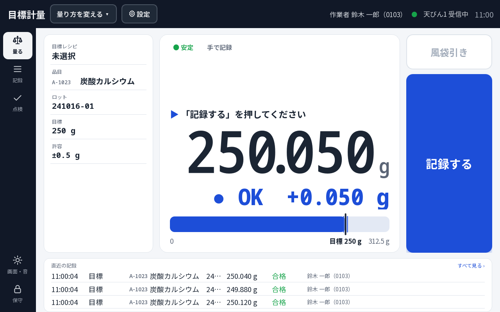Viewport: 500px width, 312px height.
Task: Open すべて見る link for recent records
Action: [x=471, y=266]
